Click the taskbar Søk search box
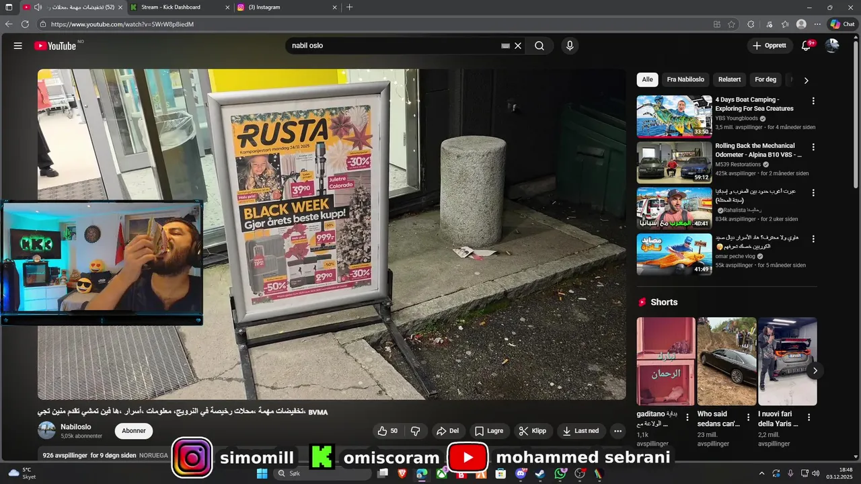Viewport: 861px width, 484px height. pyautogui.click(x=322, y=474)
